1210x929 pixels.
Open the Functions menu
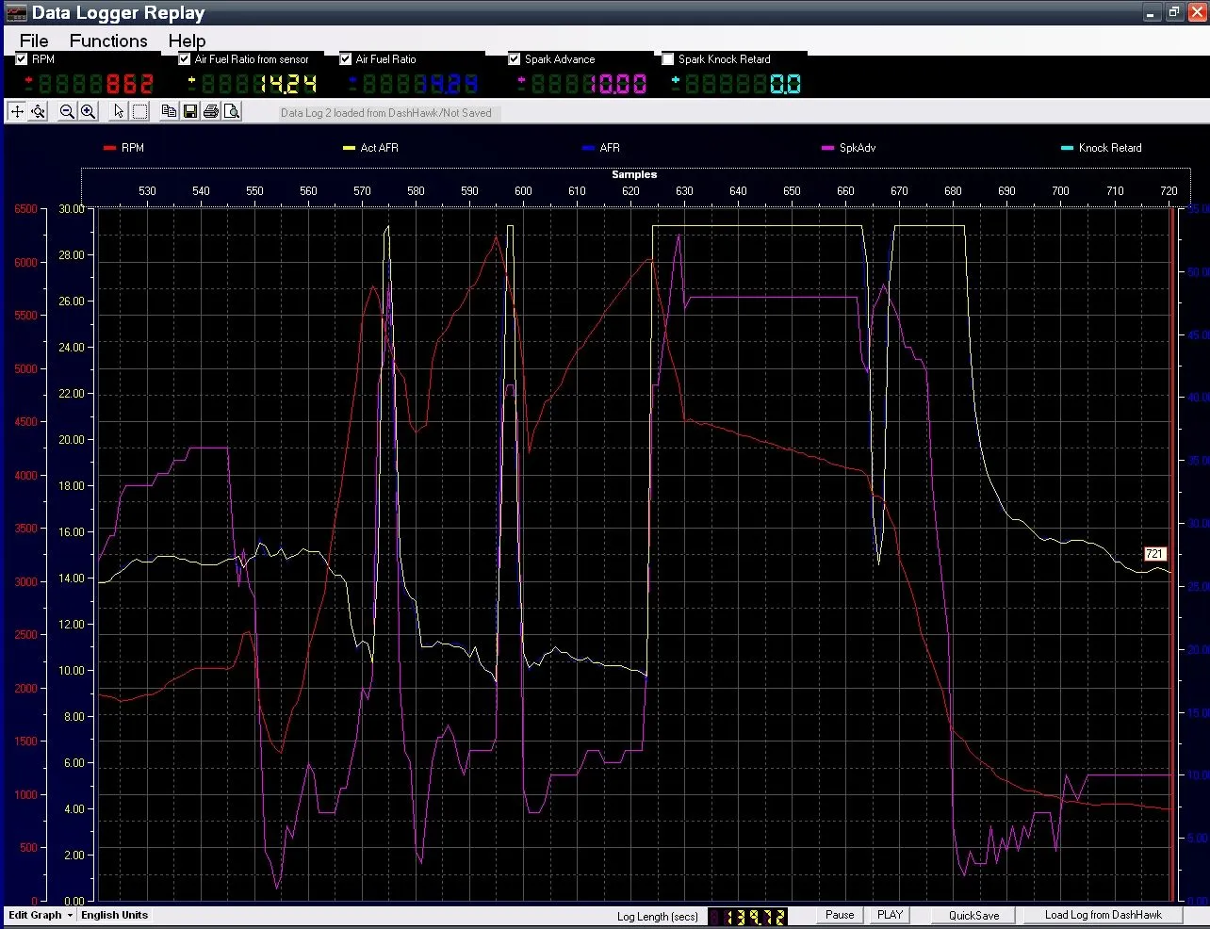pos(108,41)
